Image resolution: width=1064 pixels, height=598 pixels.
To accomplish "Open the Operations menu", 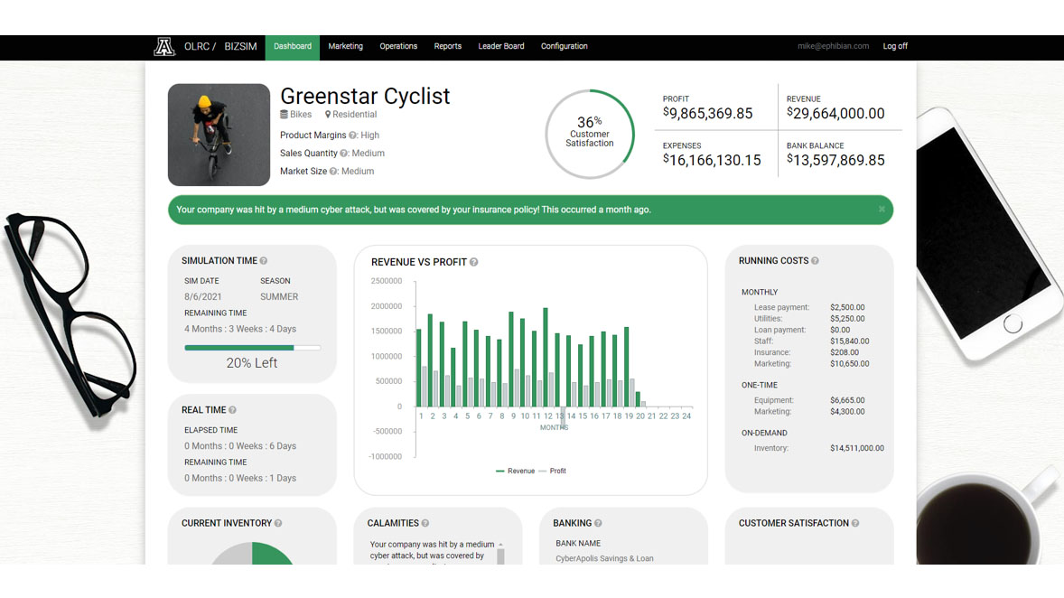I will pos(398,47).
